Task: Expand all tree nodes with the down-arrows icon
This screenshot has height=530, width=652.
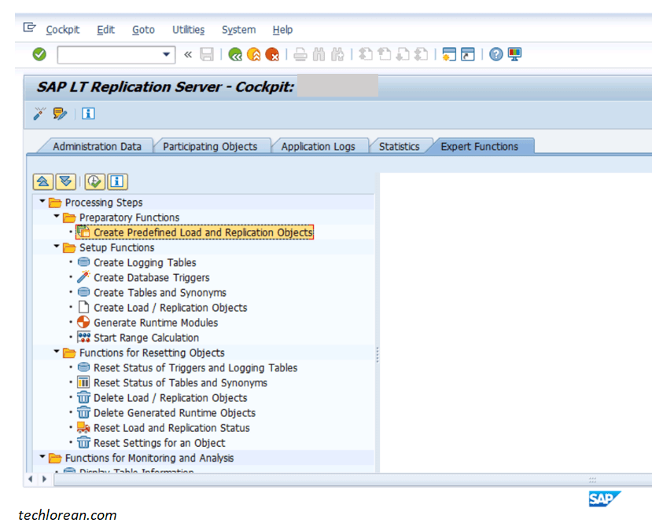Action: (66, 181)
